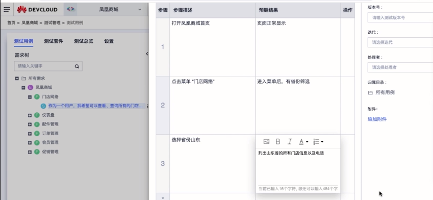Open the numbered list dropdown
Viewport: 433px width, 200px height.
point(318,142)
